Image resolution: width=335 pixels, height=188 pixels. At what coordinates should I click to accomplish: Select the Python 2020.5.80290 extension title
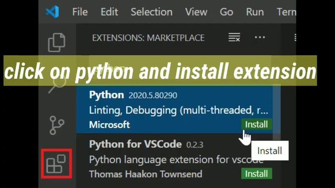(x=106, y=95)
